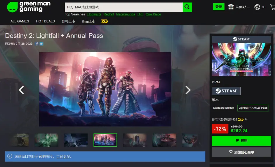Click the Destiny 2: Lightfall title
The width and height of the screenshot is (275, 167).
[54, 36]
